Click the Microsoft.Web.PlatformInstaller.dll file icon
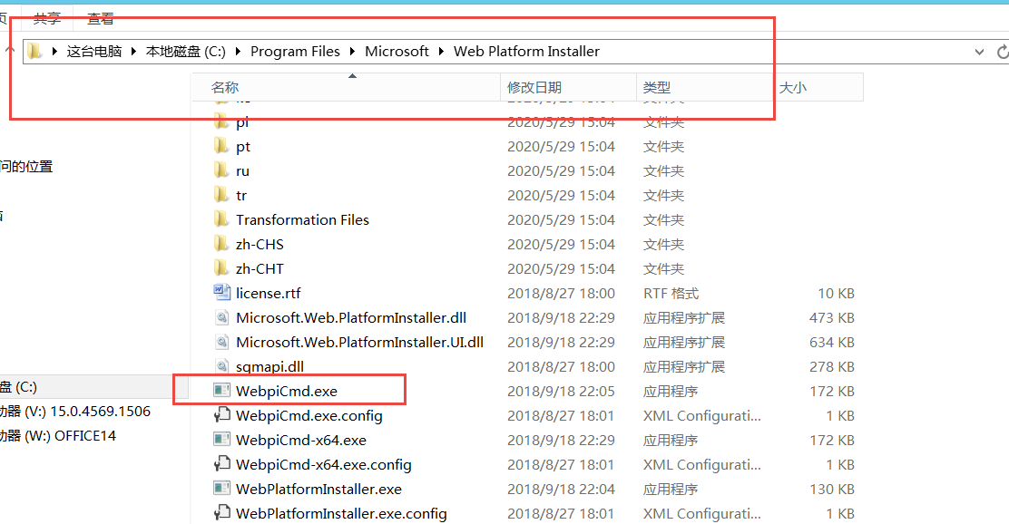This screenshot has width=1009, height=524. pos(221,317)
